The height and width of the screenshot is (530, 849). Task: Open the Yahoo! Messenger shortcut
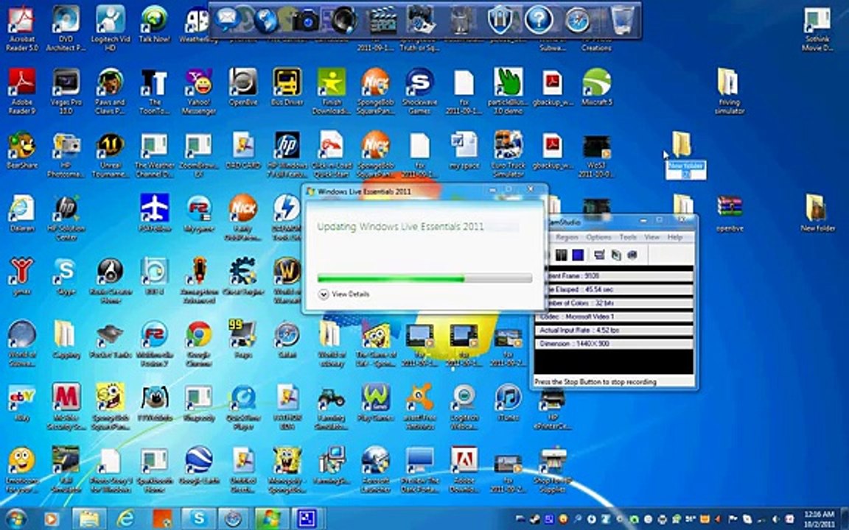pos(199,91)
